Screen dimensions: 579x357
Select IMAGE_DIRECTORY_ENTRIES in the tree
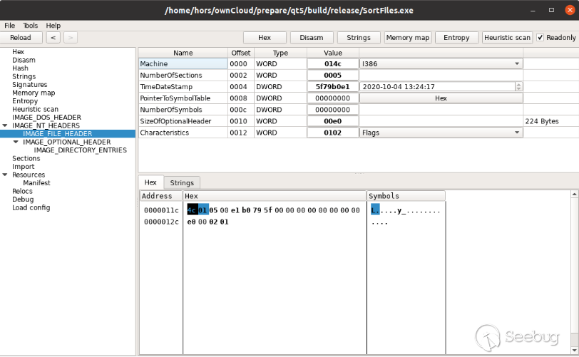(80, 150)
